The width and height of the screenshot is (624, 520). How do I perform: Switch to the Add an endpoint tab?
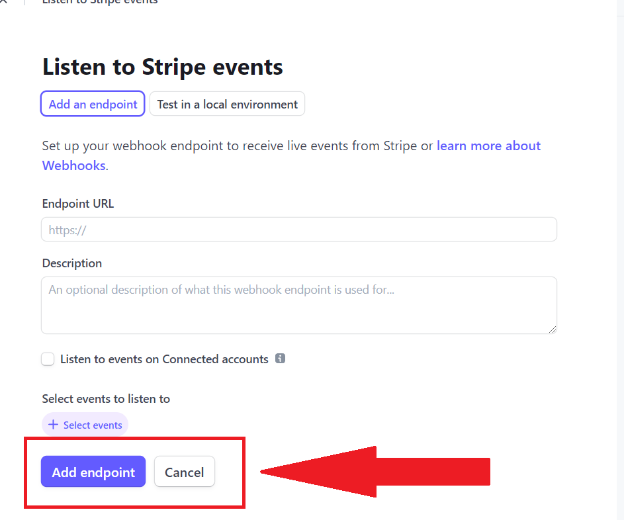pyautogui.click(x=93, y=104)
